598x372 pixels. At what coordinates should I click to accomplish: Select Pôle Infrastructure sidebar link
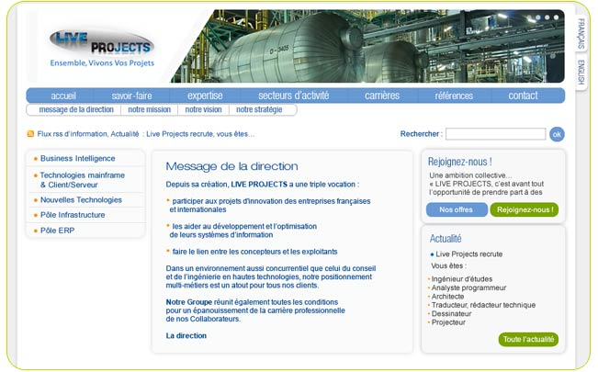73,215
